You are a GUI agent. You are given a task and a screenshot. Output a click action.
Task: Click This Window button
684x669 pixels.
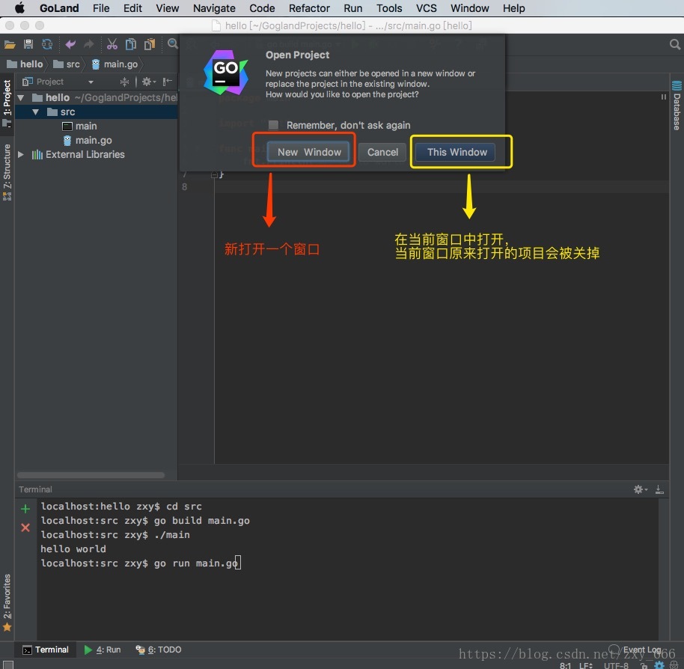[x=456, y=152]
